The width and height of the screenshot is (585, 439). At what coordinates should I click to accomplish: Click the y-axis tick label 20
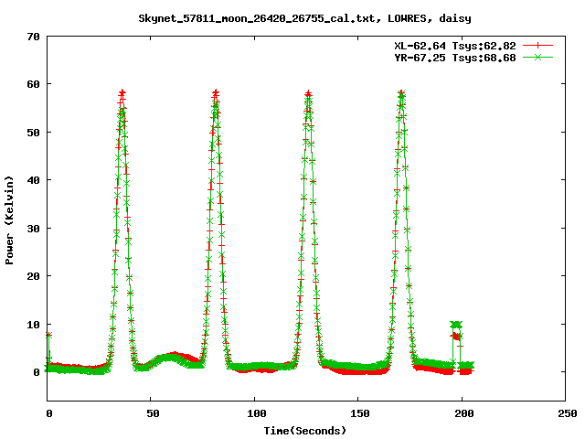33,276
